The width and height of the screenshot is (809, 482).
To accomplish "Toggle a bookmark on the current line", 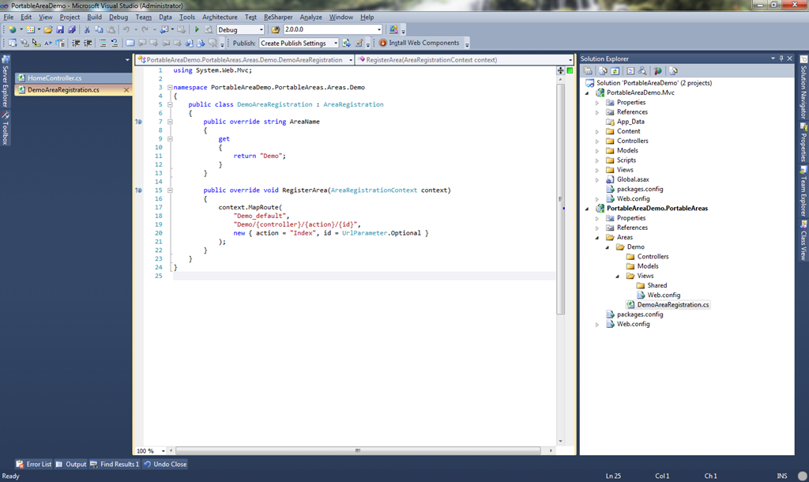I will (x=130, y=43).
